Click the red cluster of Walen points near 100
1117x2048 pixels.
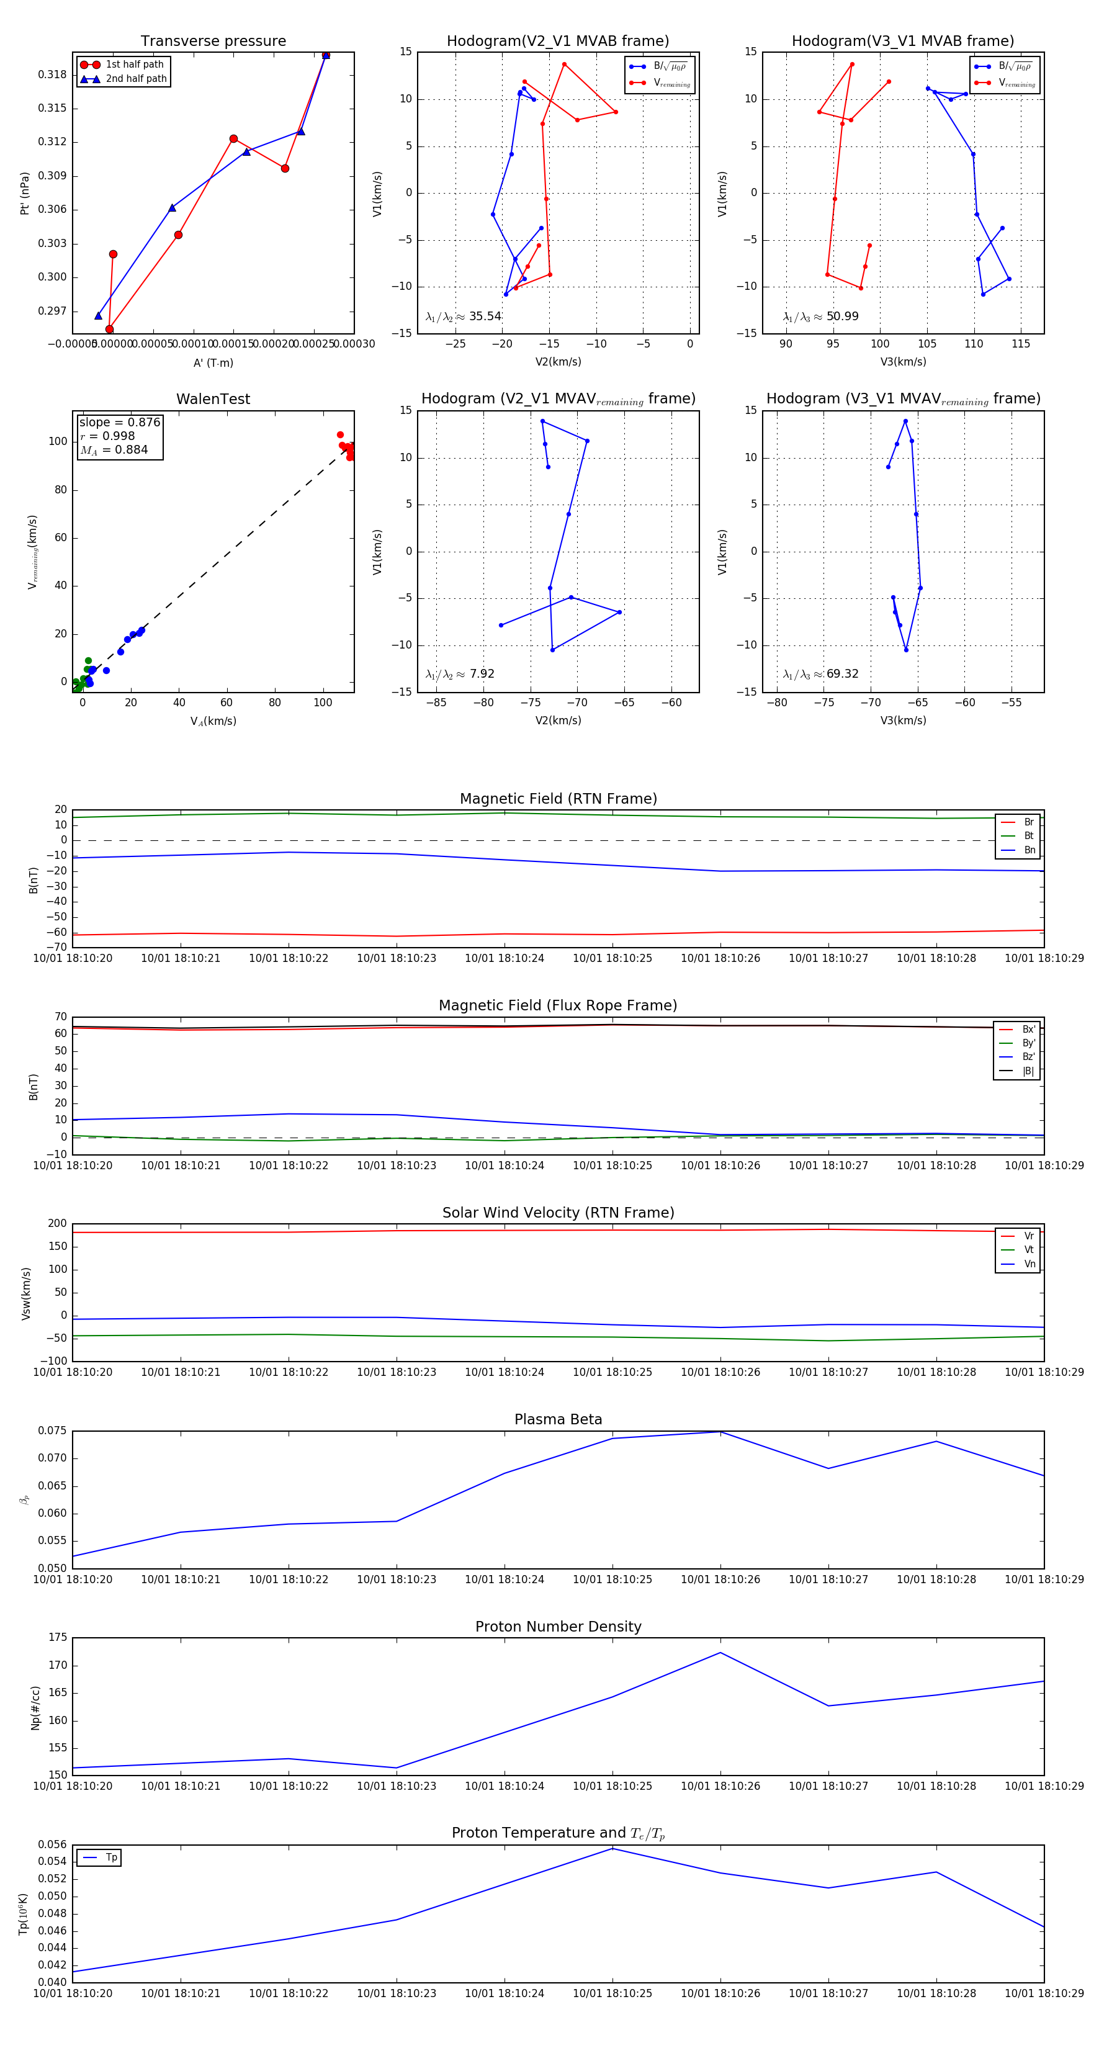pos(347,447)
